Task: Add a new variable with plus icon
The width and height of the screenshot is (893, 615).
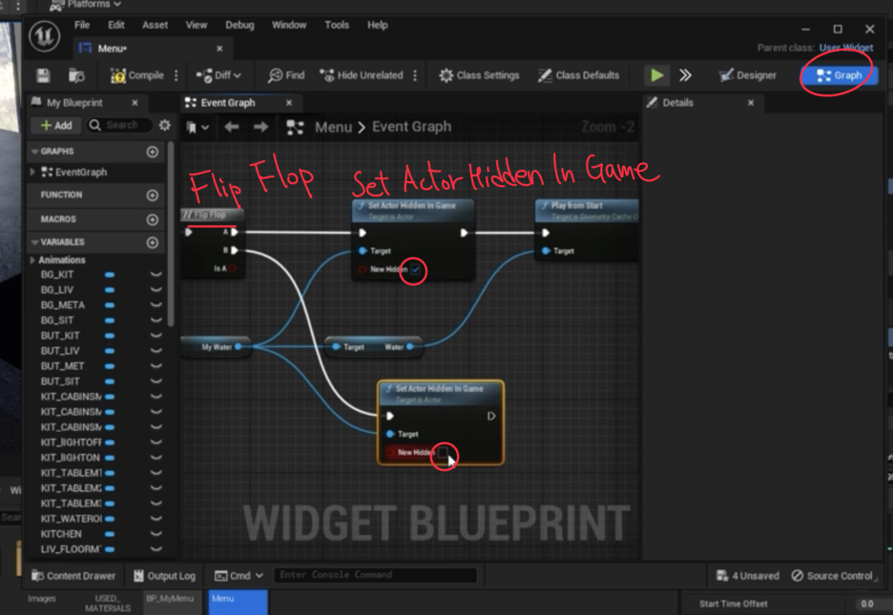Action: [x=152, y=242]
